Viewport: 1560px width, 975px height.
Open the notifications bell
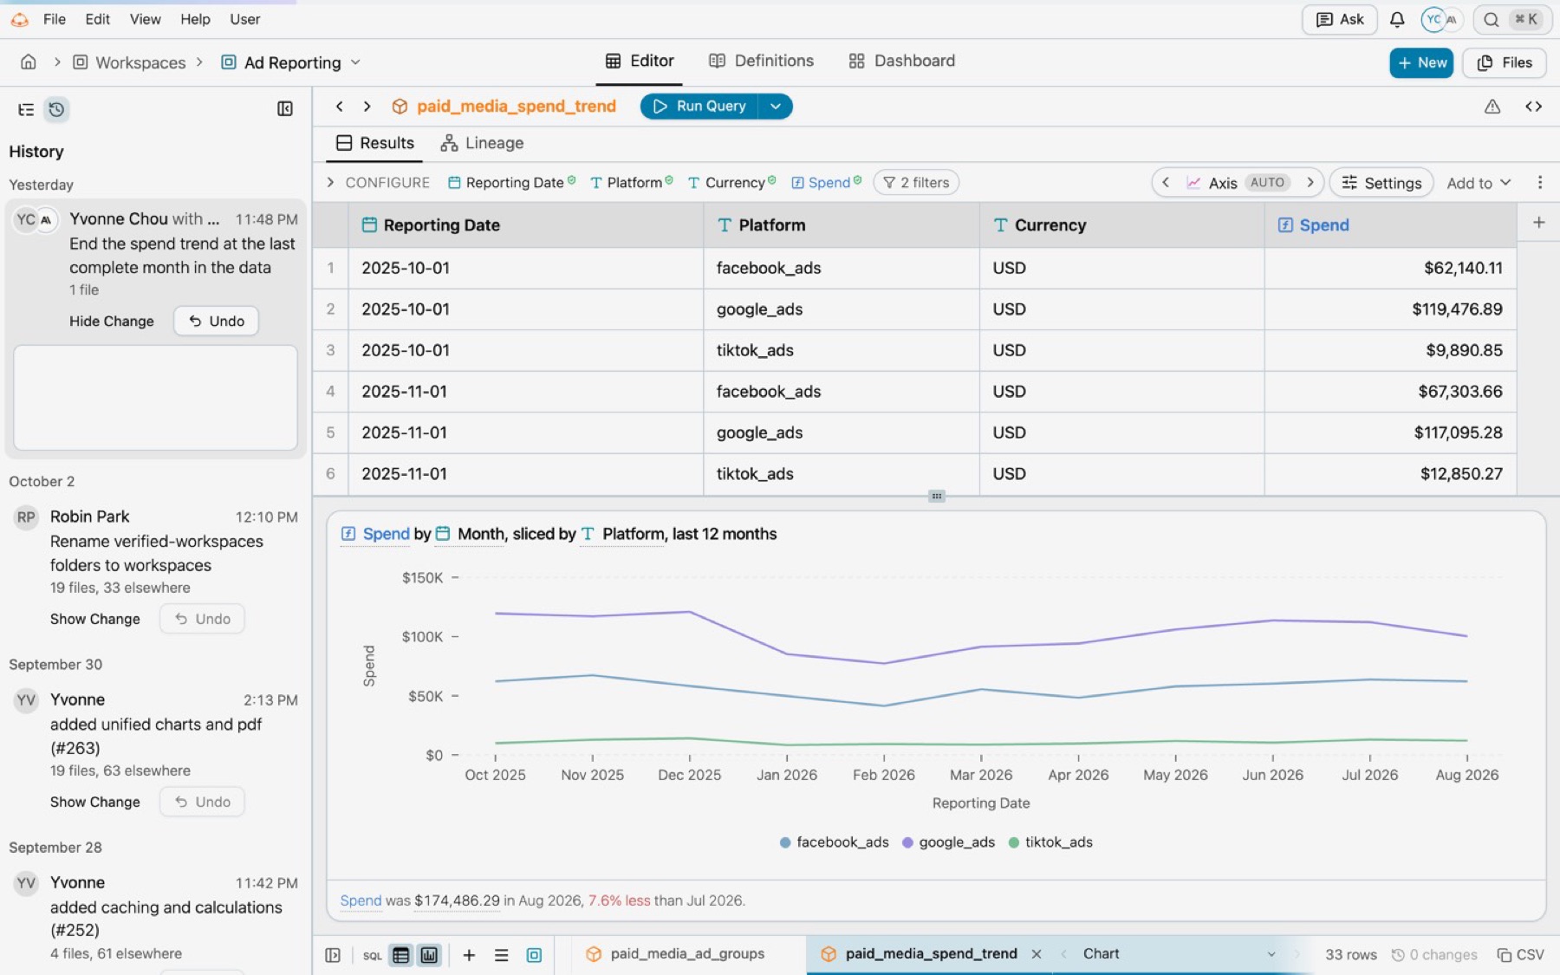(x=1396, y=19)
